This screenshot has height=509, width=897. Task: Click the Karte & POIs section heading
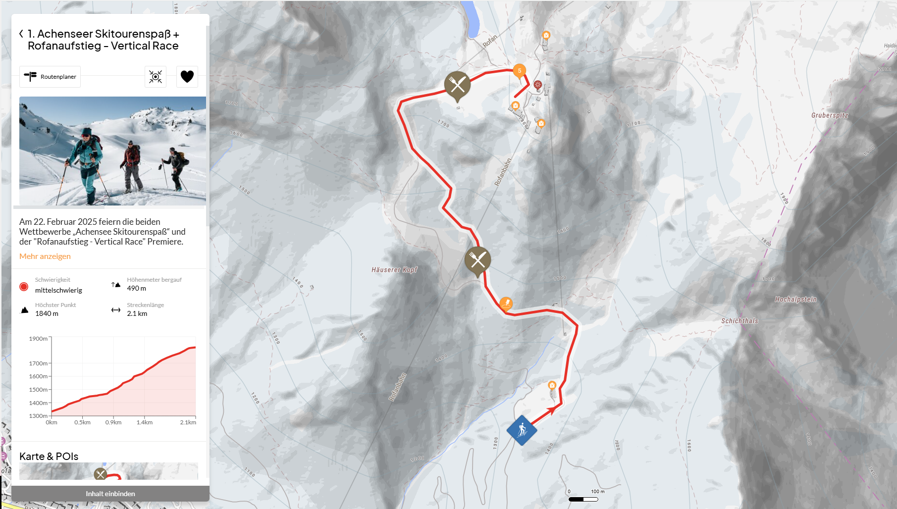point(49,457)
